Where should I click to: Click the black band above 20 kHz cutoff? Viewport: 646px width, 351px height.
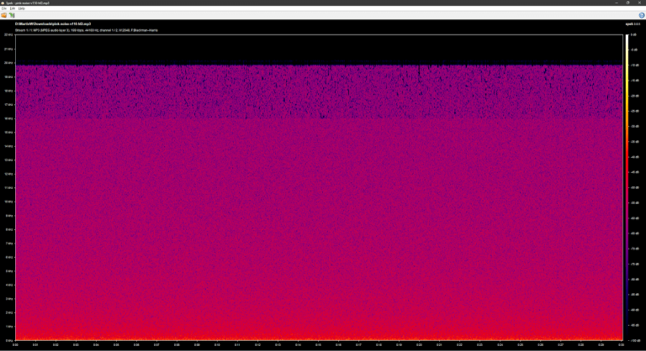pyautogui.click(x=320, y=49)
